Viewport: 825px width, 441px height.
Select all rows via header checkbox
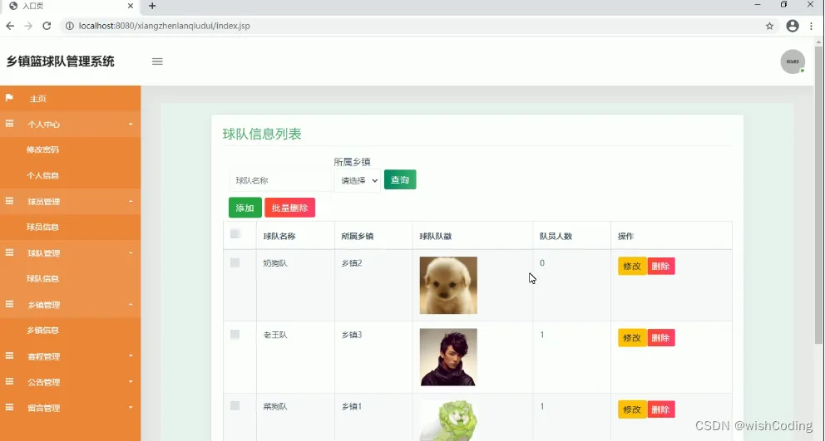pos(235,234)
